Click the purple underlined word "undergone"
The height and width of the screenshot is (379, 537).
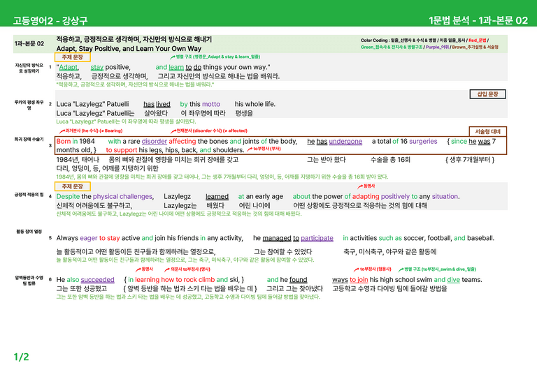coord(345,142)
